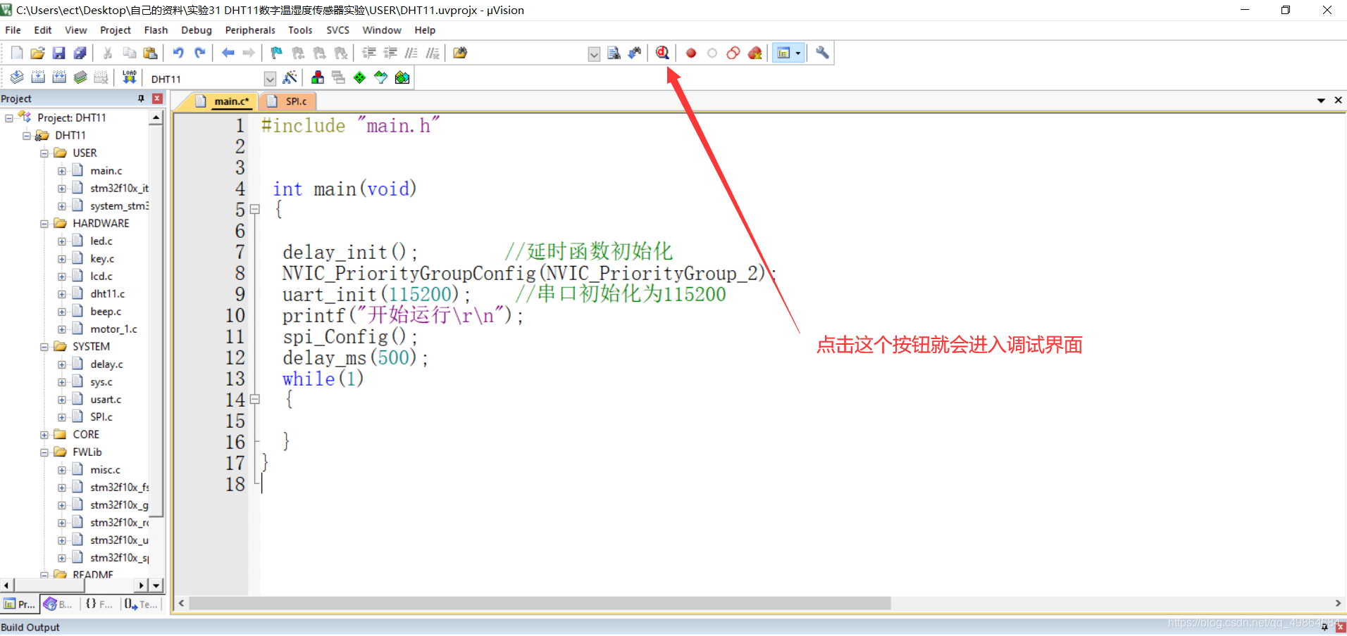Collapse the main function fold at line 5
1347x636 pixels.
tap(255, 209)
